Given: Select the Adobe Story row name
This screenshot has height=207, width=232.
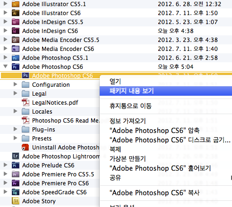Looking at the screenshot, I should coord(39,201).
